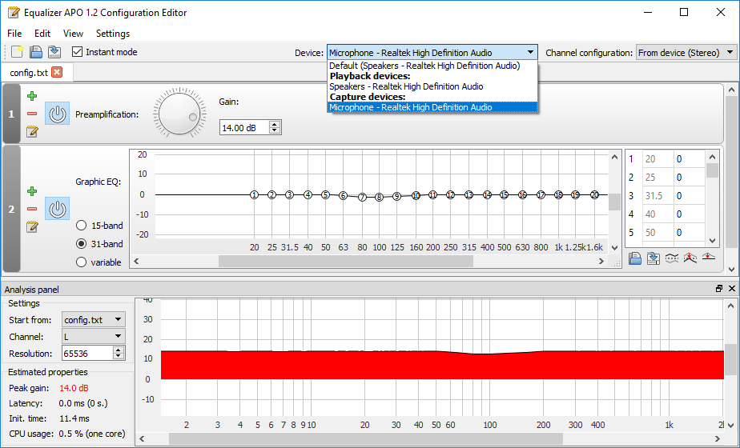Choose Default (Speakers - Realtek High Definition Audio)

[x=432, y=66]
